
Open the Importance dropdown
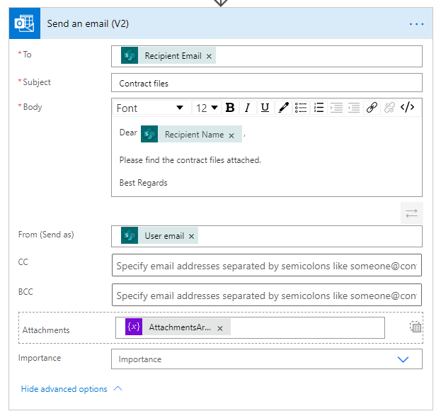point(267,359)
